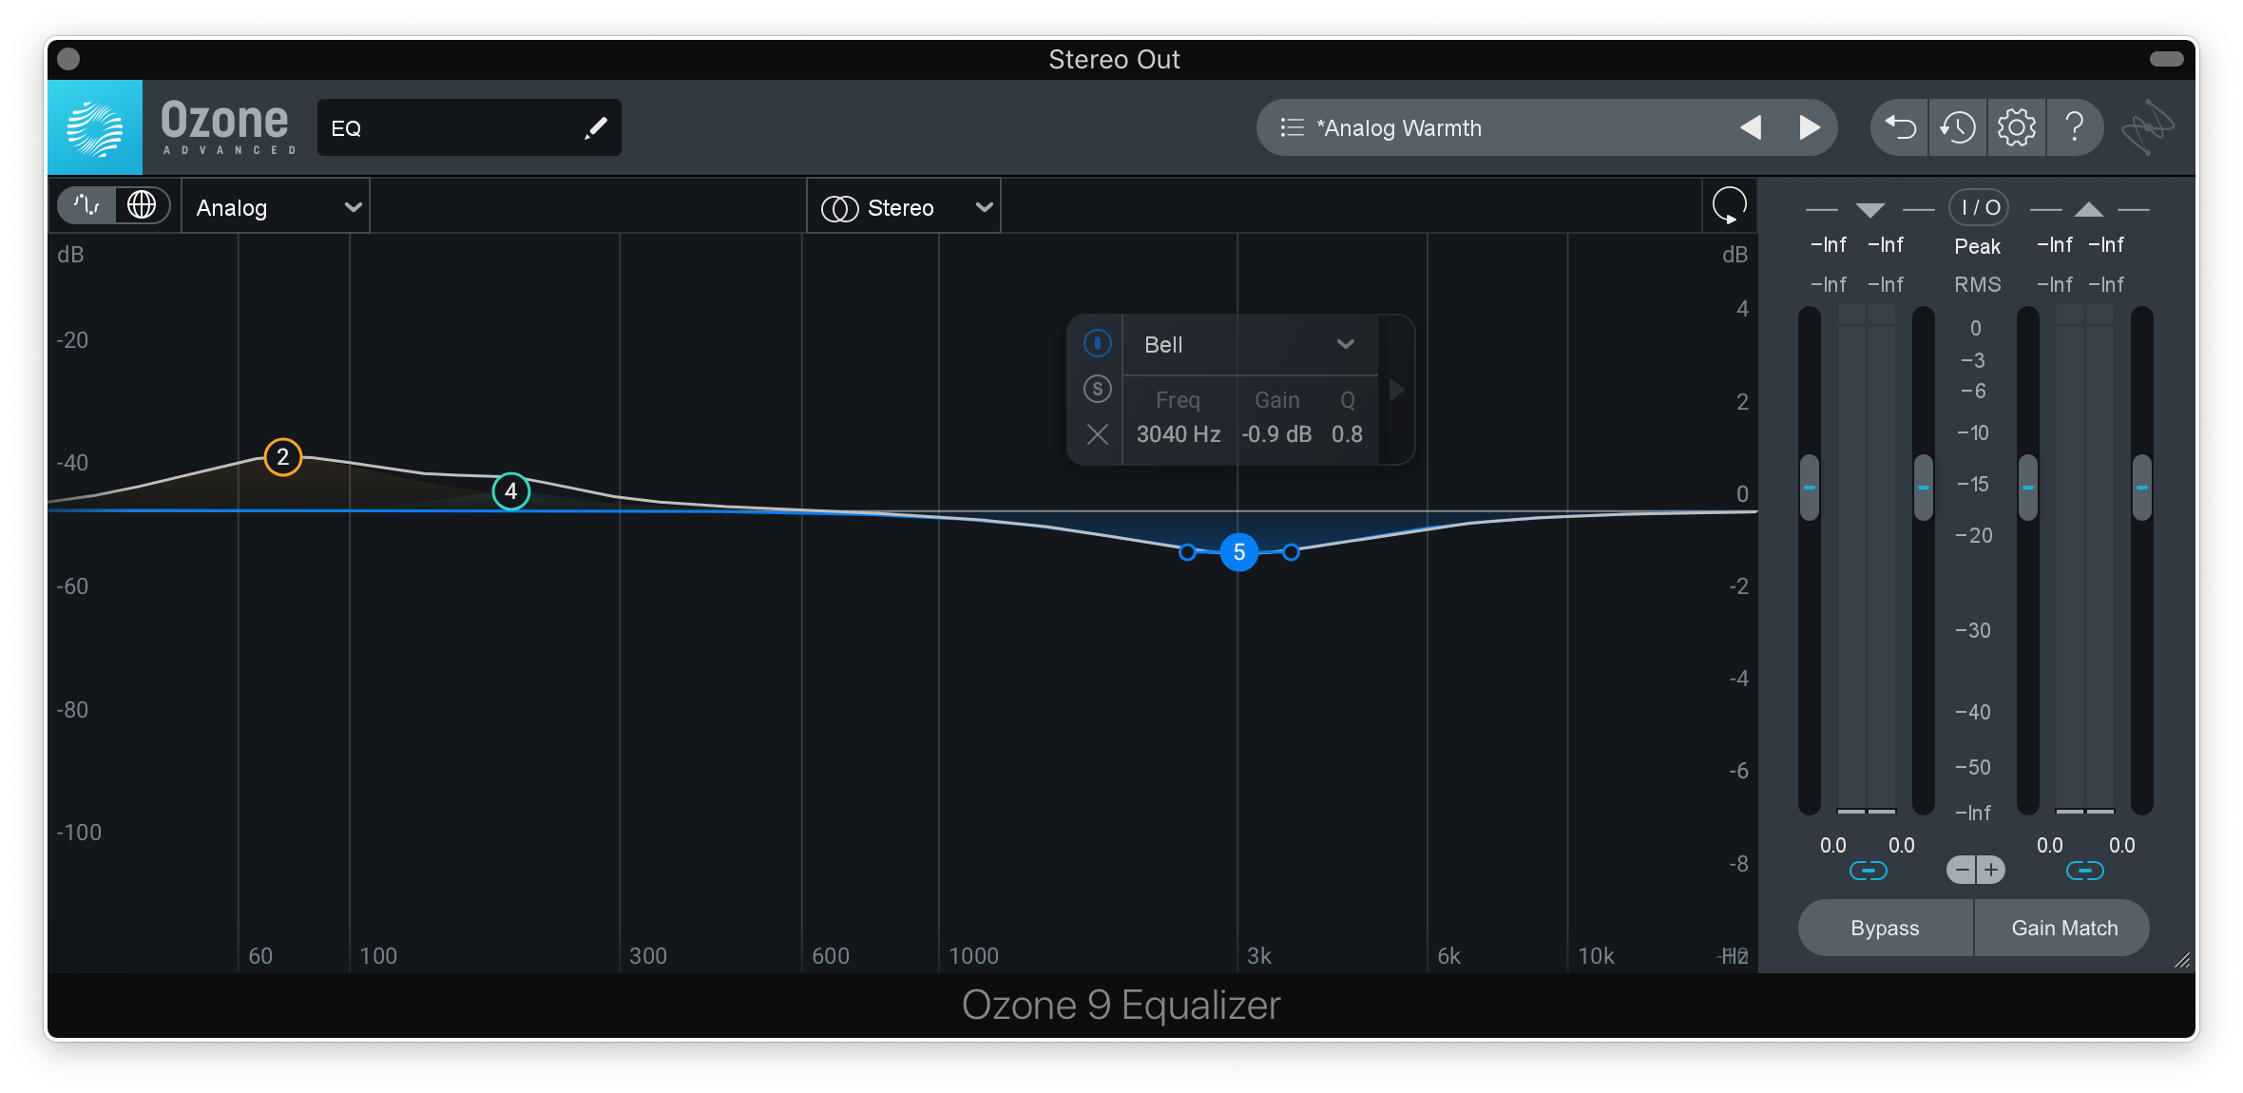
Task: Select the globe view mode icon
Action: point(142,205)
